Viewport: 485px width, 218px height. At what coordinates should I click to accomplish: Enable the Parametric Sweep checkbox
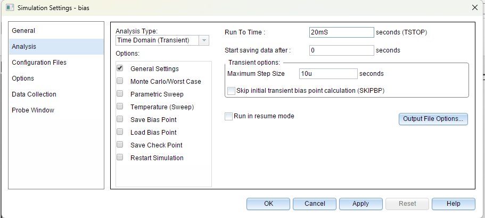(x=120, y=94)
